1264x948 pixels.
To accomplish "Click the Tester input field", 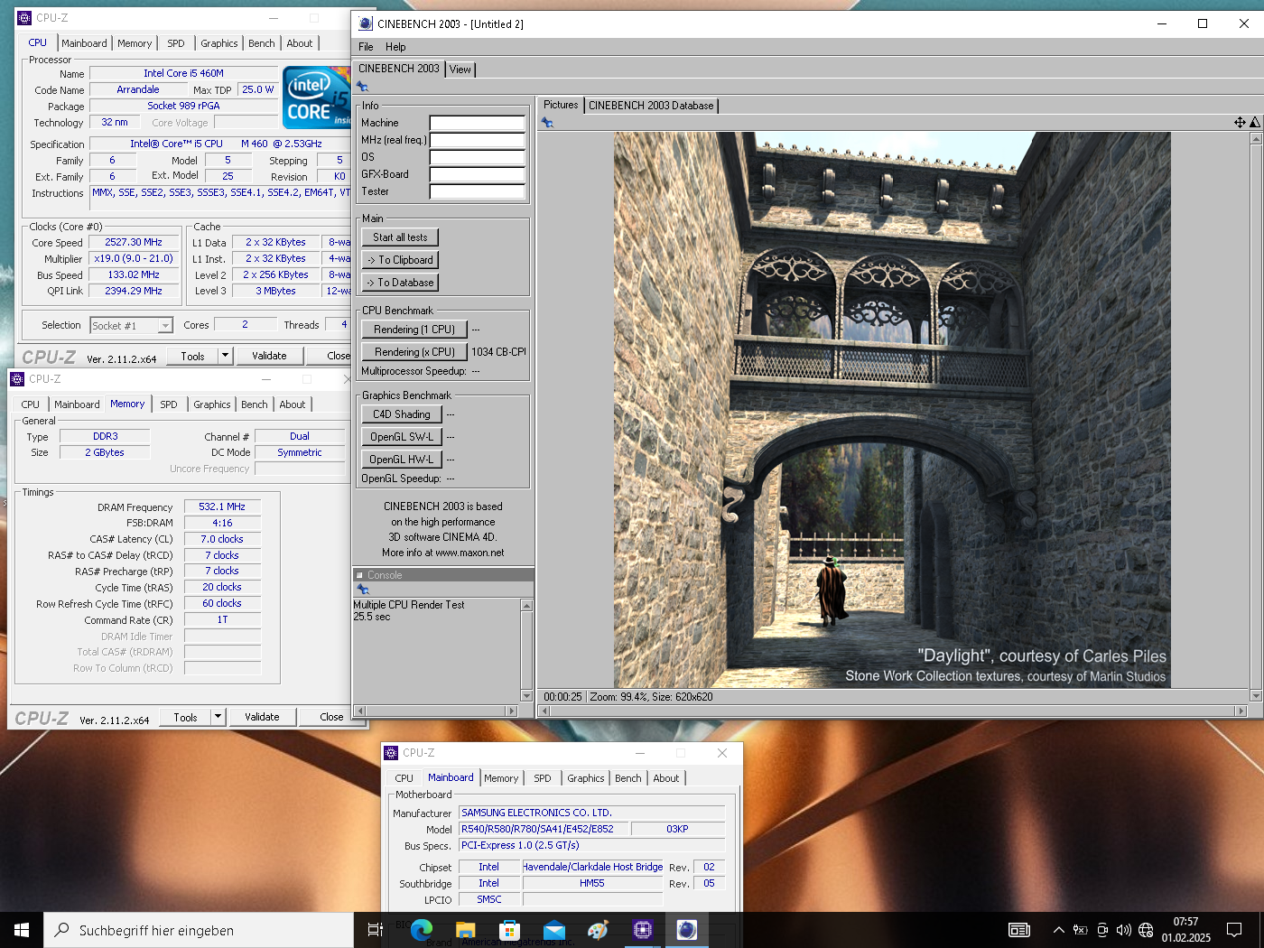I will [478, 191].
